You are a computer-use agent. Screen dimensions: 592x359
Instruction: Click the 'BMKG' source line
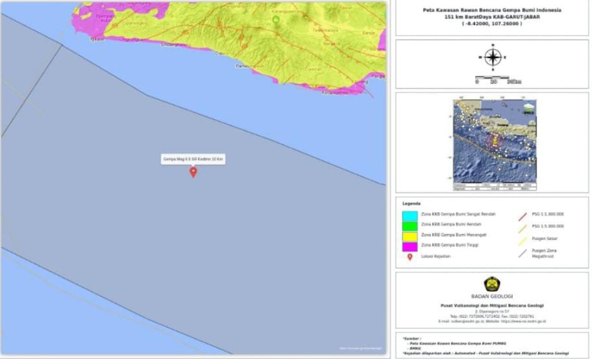(x=416, y=348)
